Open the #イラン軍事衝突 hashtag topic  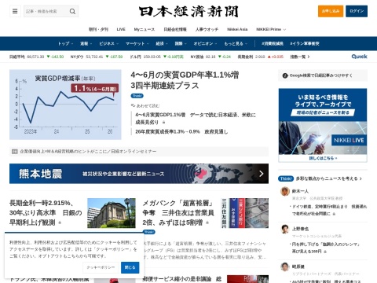(x=305, y=43)
